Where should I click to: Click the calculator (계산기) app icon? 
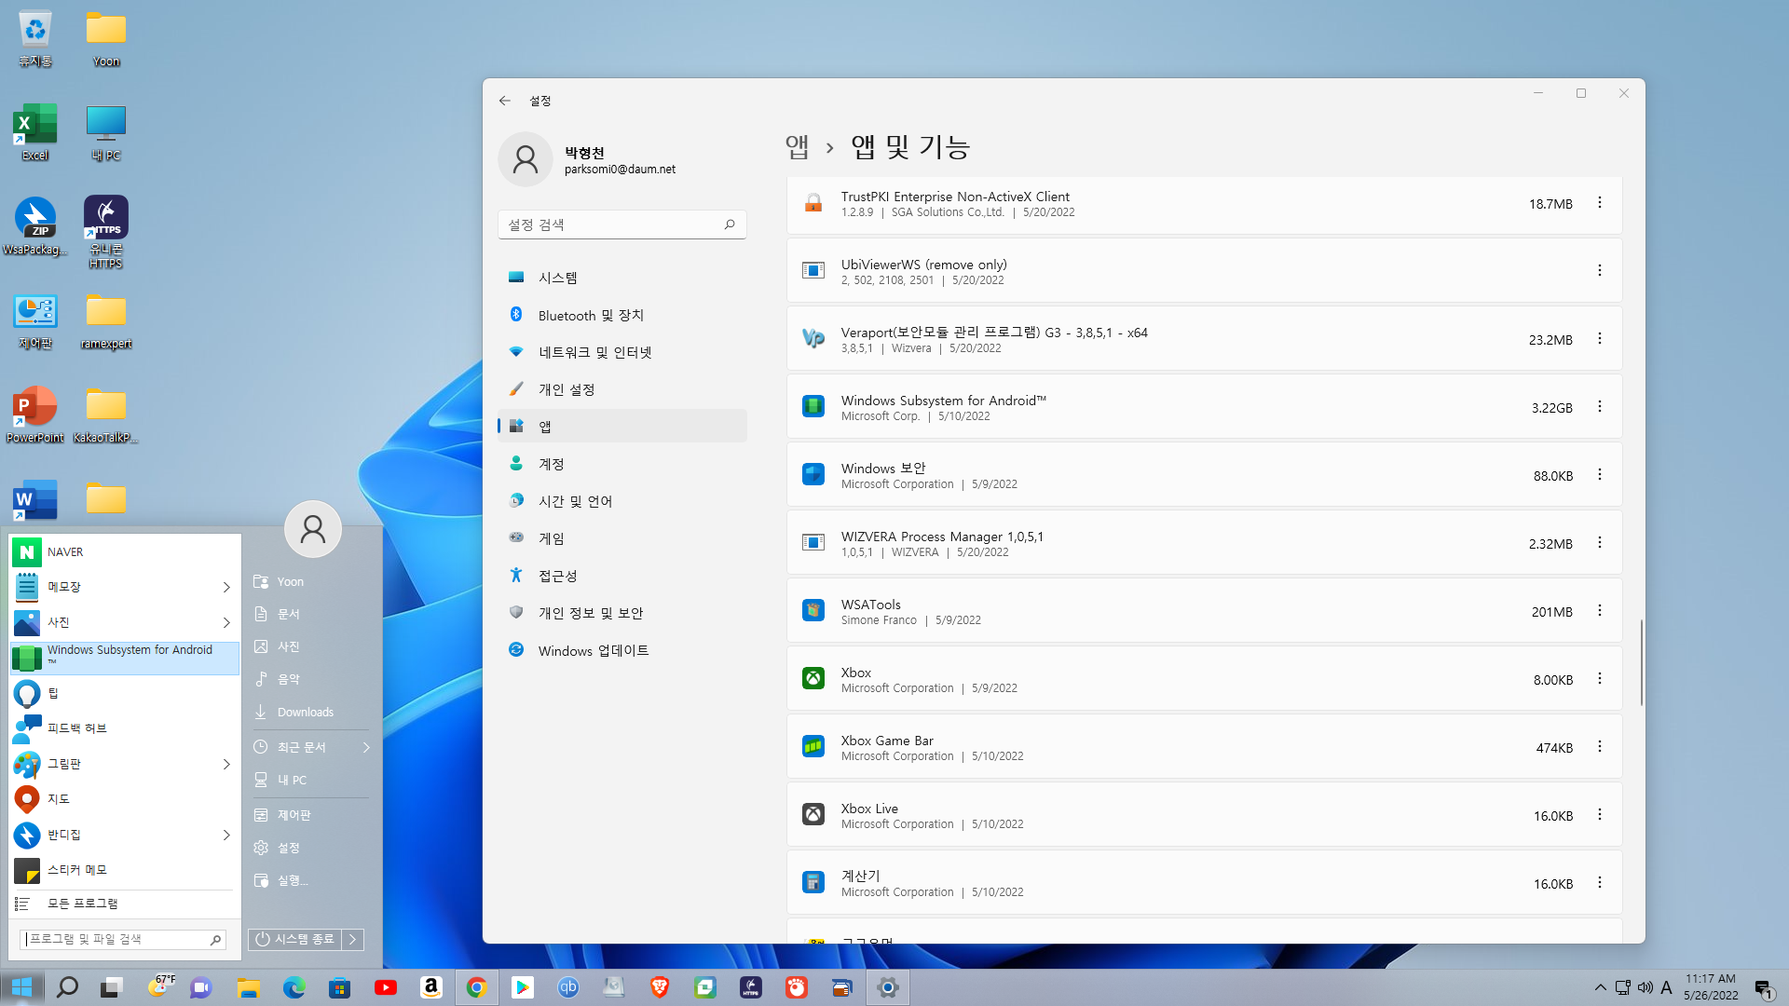point(813,883)
